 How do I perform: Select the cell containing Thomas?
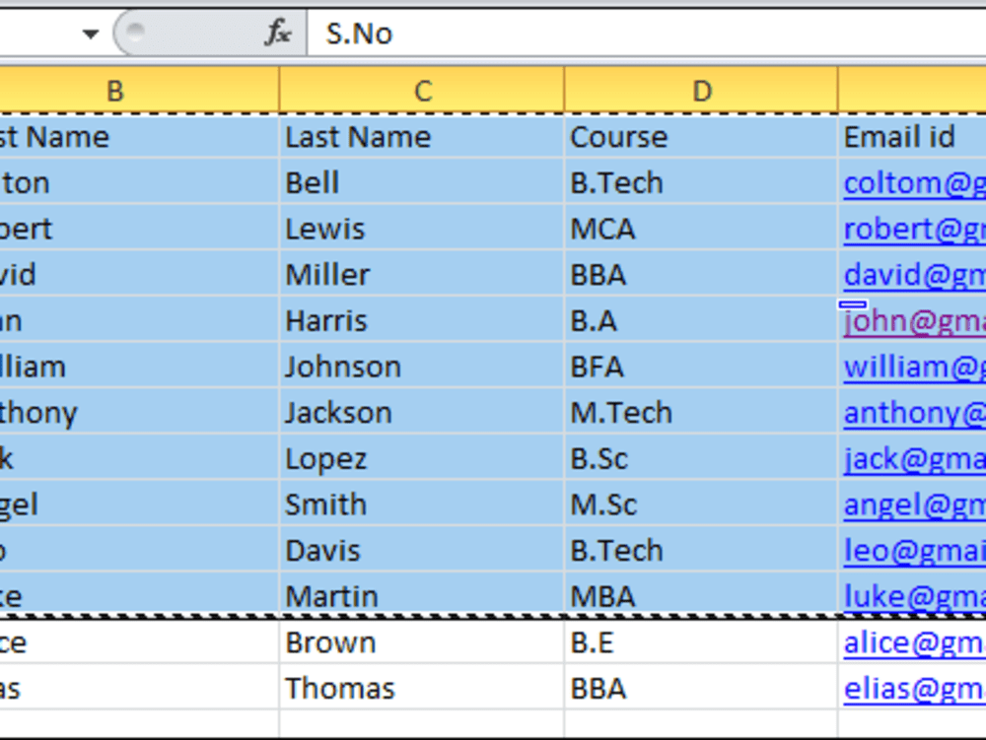(422, 688)
